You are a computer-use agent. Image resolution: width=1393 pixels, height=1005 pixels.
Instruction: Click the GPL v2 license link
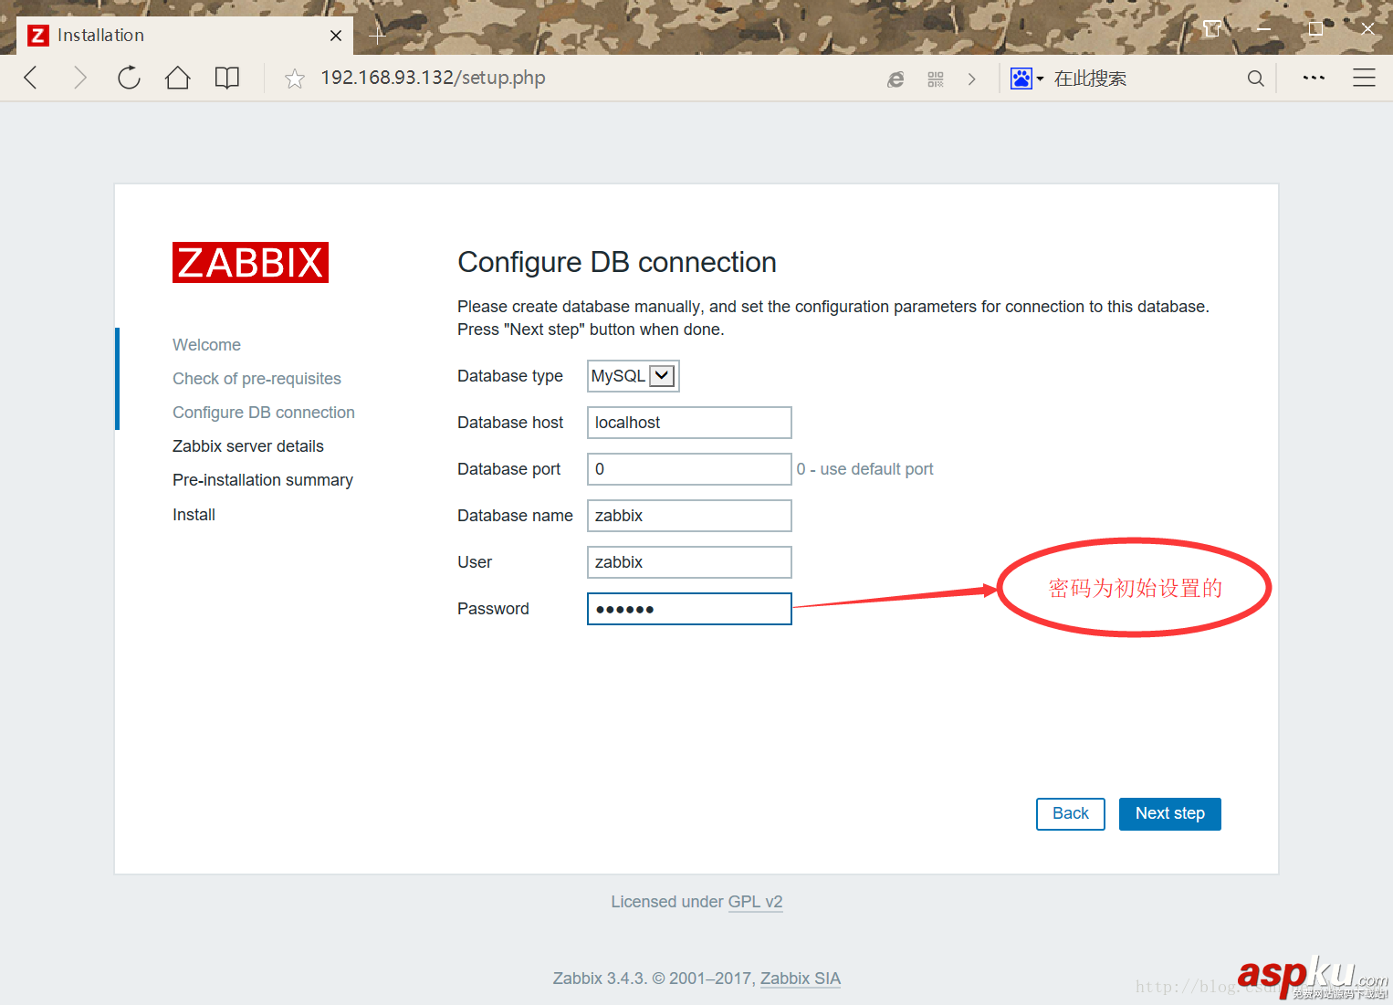click(x=755, y=901)
